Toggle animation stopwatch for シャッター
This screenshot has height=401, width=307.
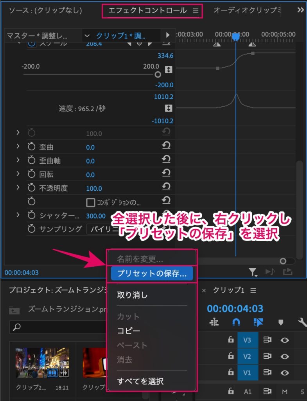pos(31,215)
